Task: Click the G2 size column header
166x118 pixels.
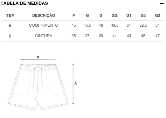Action: pyautogui.click(x=143, y=16)
